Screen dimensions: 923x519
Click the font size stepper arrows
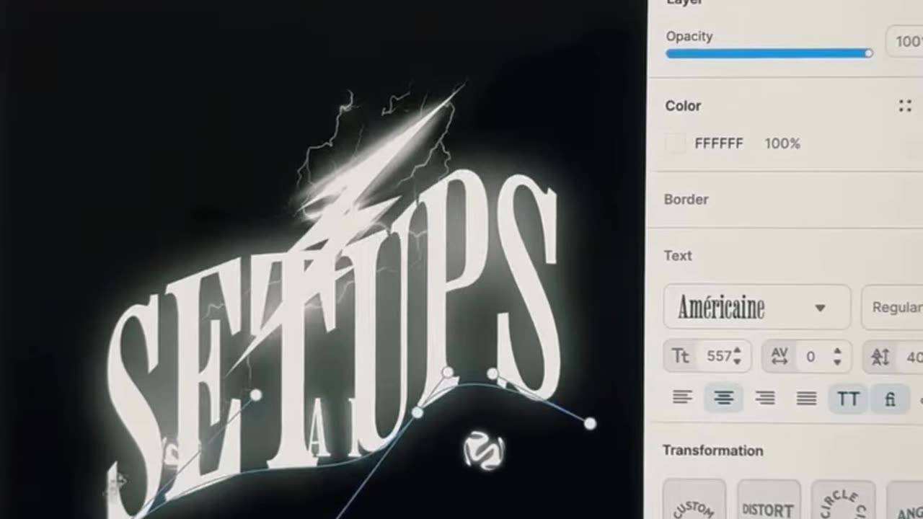[x=737, y=356]
